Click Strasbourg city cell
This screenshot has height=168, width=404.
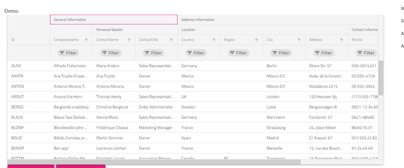[x=284, y=128]
